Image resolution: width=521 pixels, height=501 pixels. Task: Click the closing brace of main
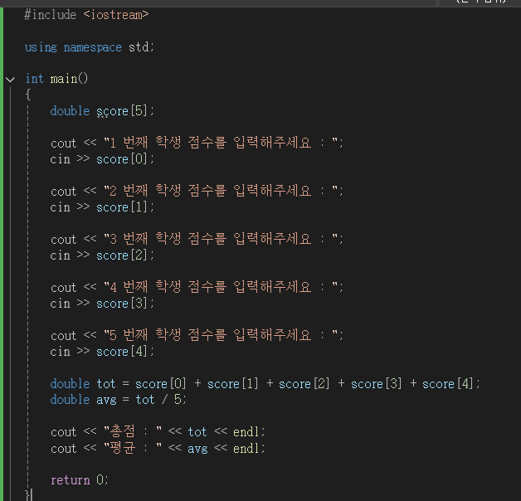(28, 494)
